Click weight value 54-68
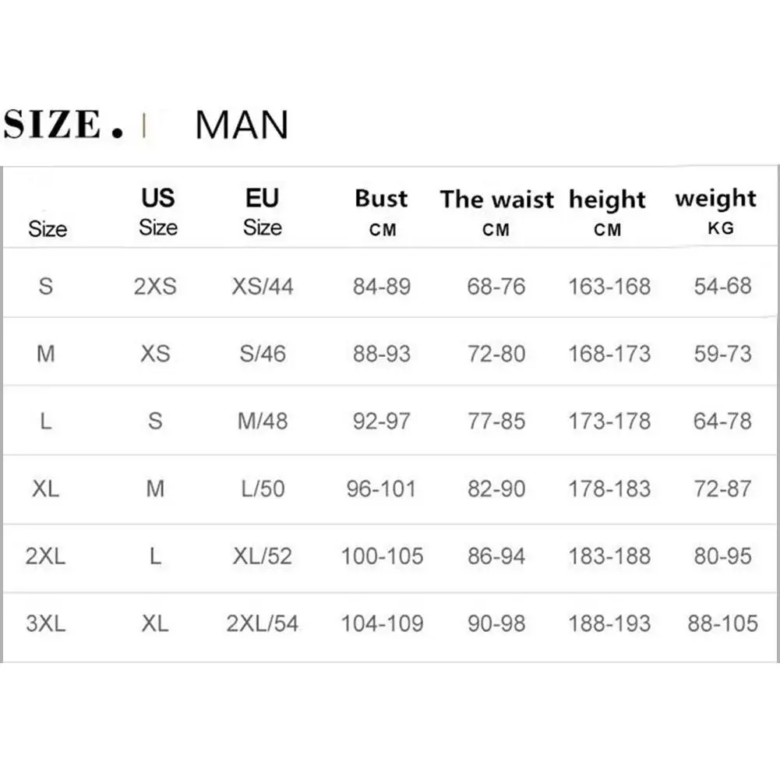The width and height of the screenshot is (780, 780). pos(723,286)
